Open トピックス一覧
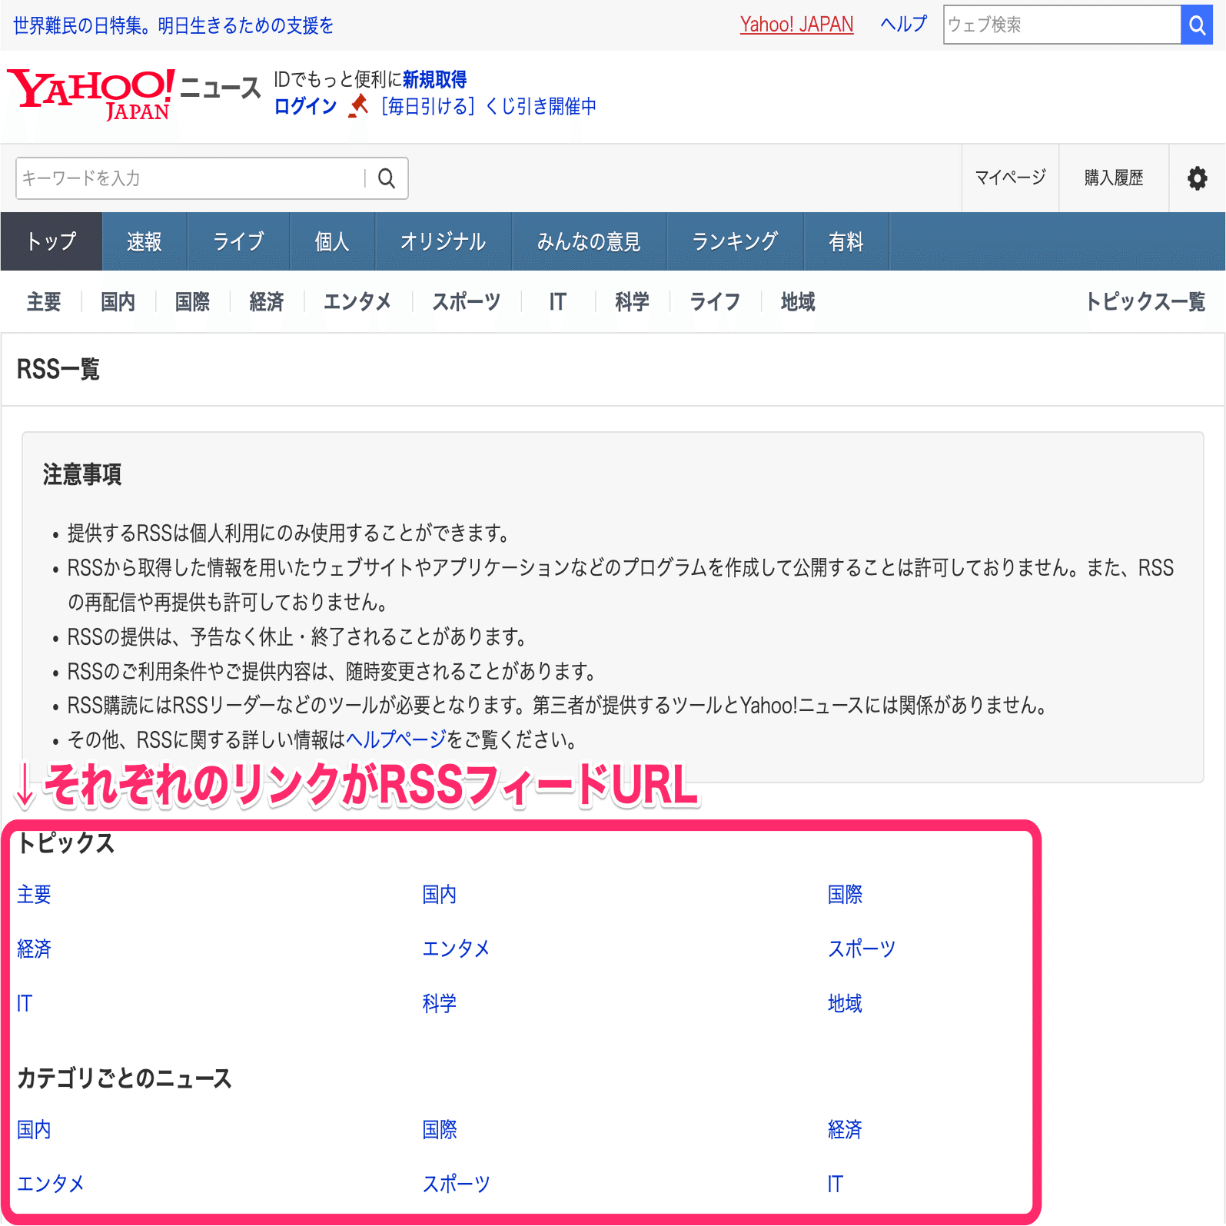The width and height of the screenshot is (1226, 1226). (x=1145, y=301)
